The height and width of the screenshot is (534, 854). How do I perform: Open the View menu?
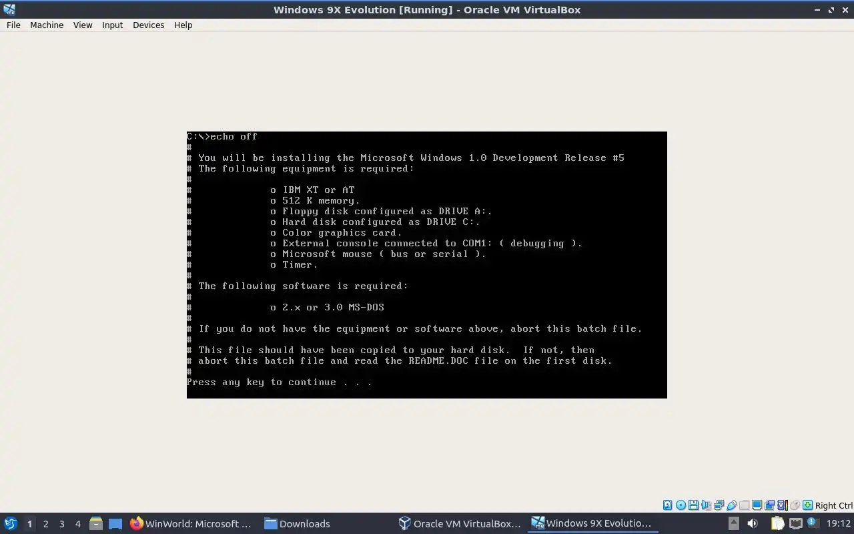tap(83, 25)
